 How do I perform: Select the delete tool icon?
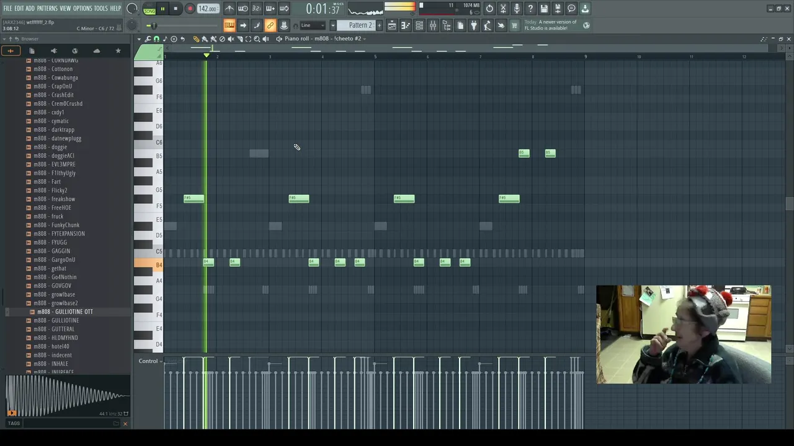tap(222, 39)
